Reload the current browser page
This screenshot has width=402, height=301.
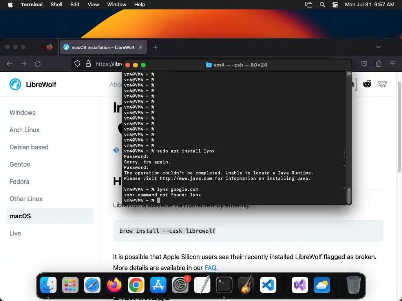tap(38, 64)
